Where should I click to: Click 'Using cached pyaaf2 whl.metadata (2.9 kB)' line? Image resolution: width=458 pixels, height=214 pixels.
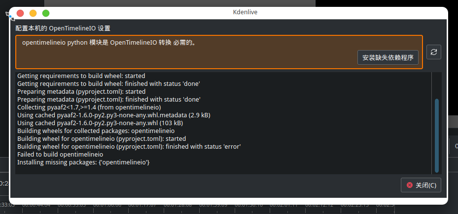(114, 115)
